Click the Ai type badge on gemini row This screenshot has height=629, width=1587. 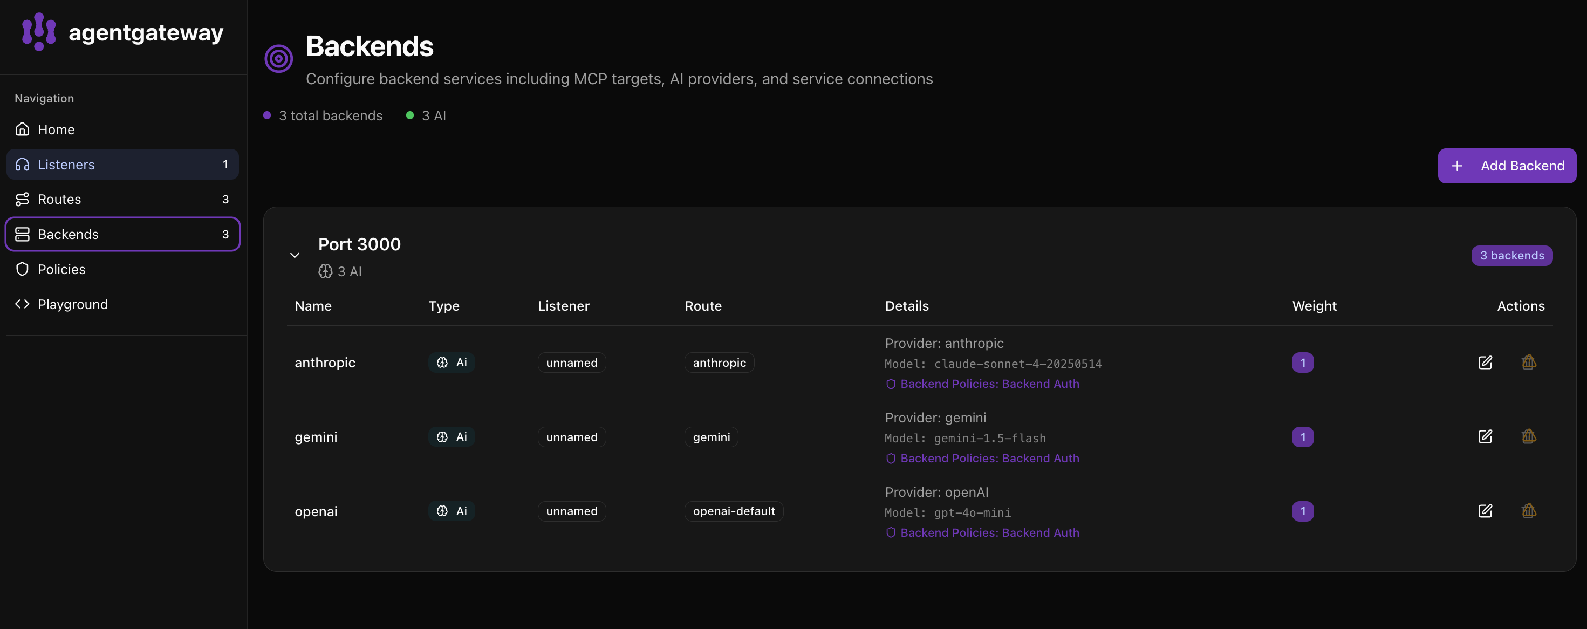(x=451, y=437)
